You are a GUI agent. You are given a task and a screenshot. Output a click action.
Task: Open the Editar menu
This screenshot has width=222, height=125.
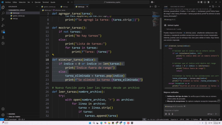coord(15,2)
